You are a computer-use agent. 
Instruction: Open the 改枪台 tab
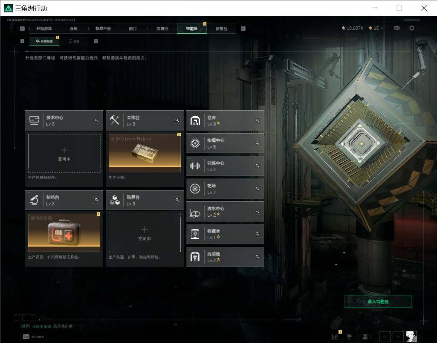[x=221, y=29]
